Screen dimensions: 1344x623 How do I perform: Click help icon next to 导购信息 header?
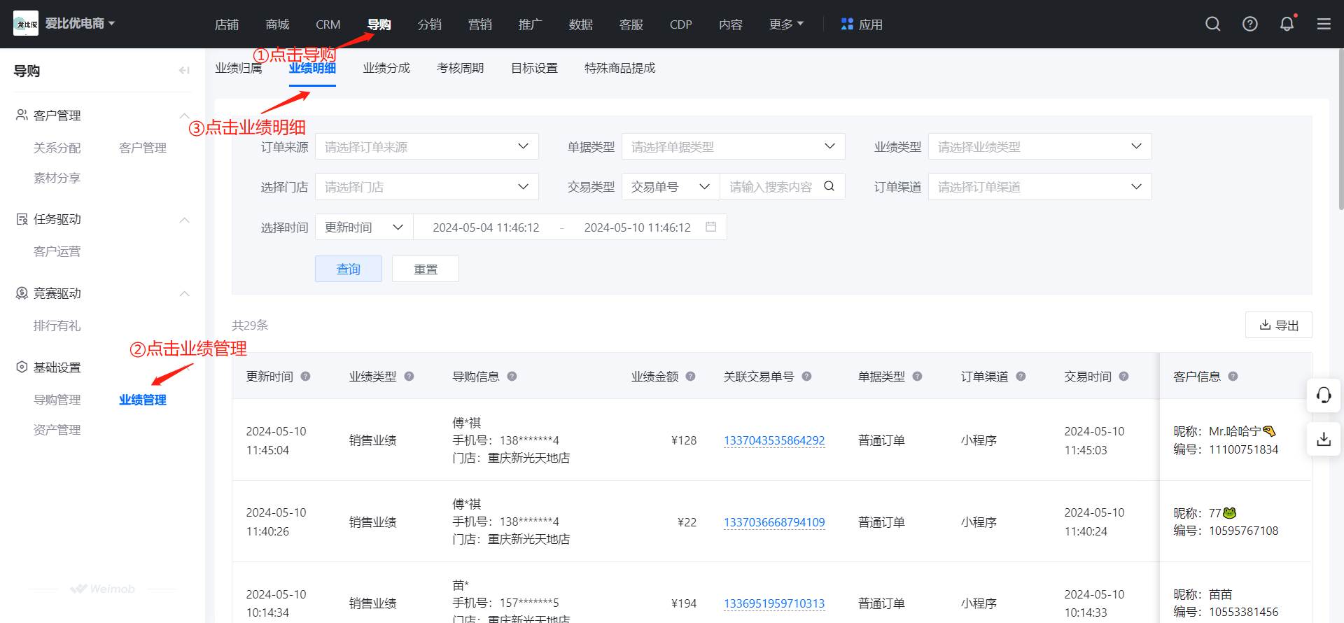coord(512,377)
